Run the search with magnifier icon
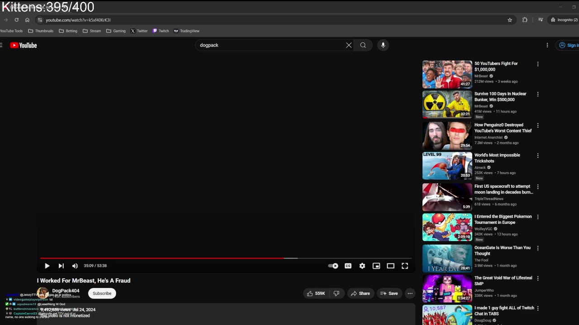Screen dimensions: 579x325 363,45
